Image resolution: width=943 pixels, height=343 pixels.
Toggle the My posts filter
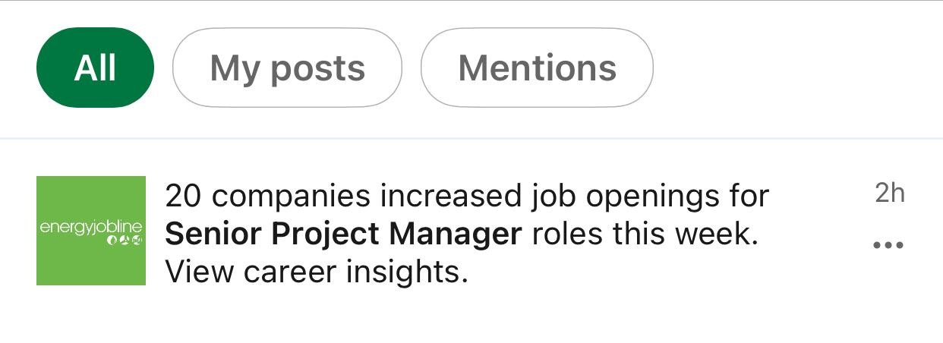pyautogui.click(x=287, y=68)
